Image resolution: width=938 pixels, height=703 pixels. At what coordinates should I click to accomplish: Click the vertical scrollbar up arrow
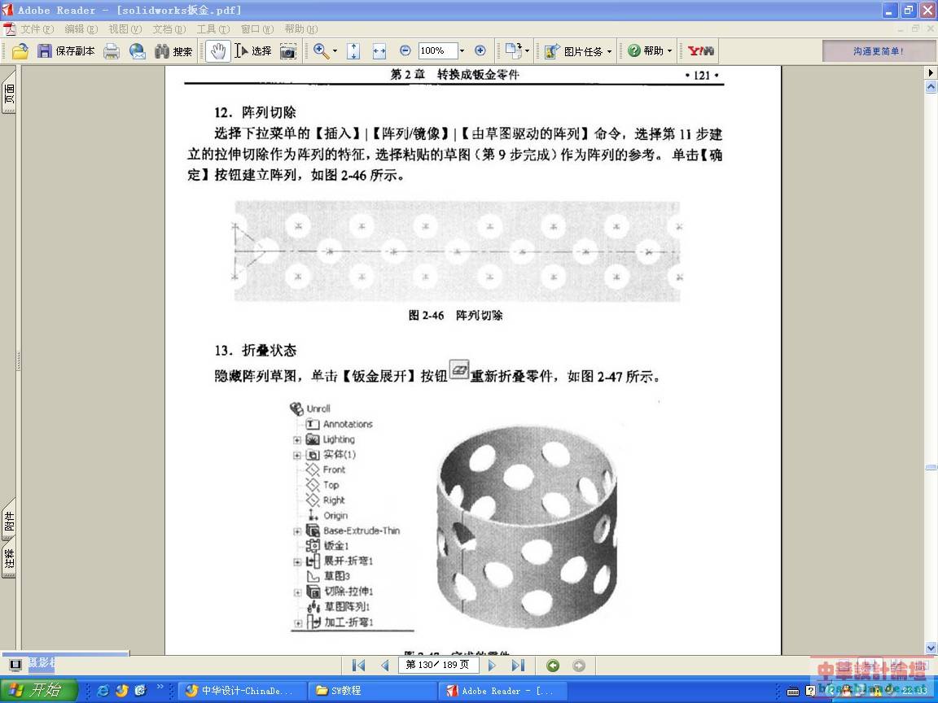[x=931, y=87]
